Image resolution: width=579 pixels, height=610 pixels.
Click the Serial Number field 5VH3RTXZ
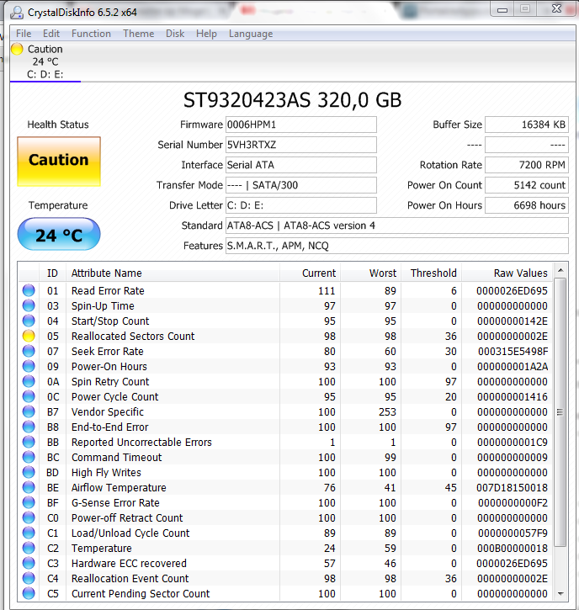[x=300, y=145]
